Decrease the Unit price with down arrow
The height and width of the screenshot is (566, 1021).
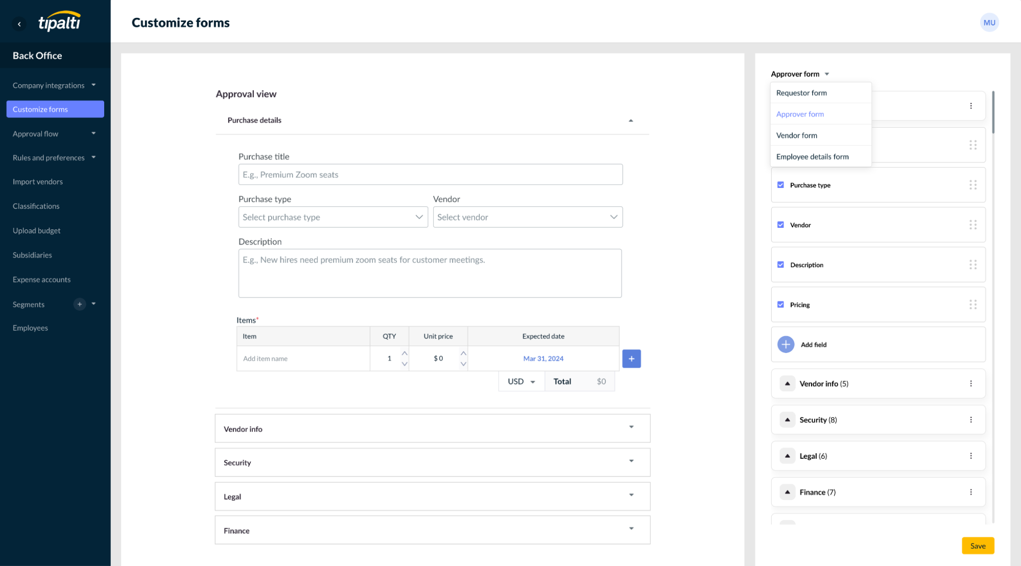pos(463,364)
